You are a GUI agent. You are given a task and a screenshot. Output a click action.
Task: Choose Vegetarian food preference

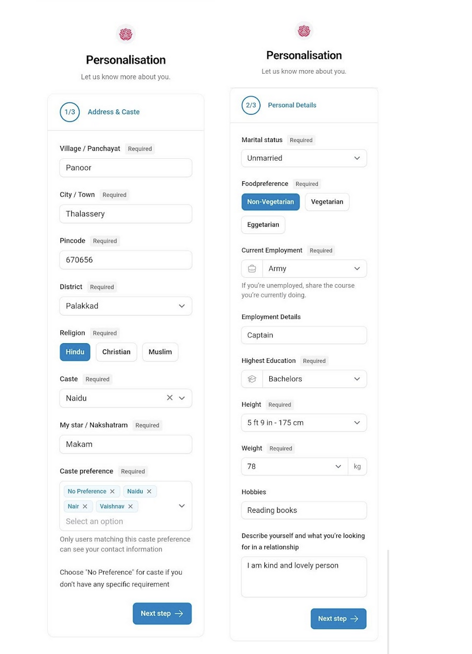click(x=327, y=202)
